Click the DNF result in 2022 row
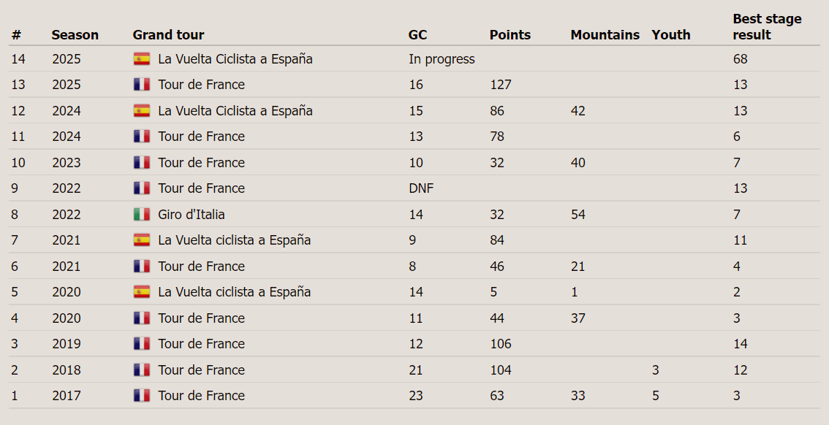 tap(421, 188)
